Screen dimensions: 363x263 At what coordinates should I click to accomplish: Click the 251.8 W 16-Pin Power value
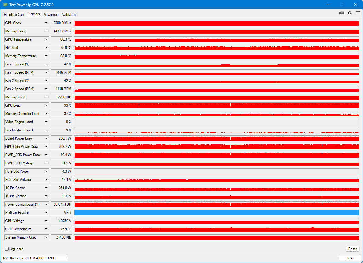[x=62, y=188]
